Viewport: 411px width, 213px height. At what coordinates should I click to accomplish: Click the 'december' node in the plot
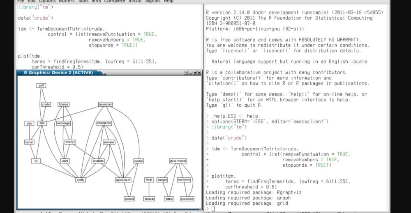click(x=105, y=104)
